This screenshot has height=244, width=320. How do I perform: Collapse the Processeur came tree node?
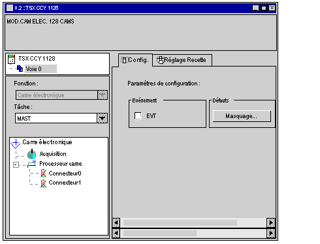(x=16, y=164)
